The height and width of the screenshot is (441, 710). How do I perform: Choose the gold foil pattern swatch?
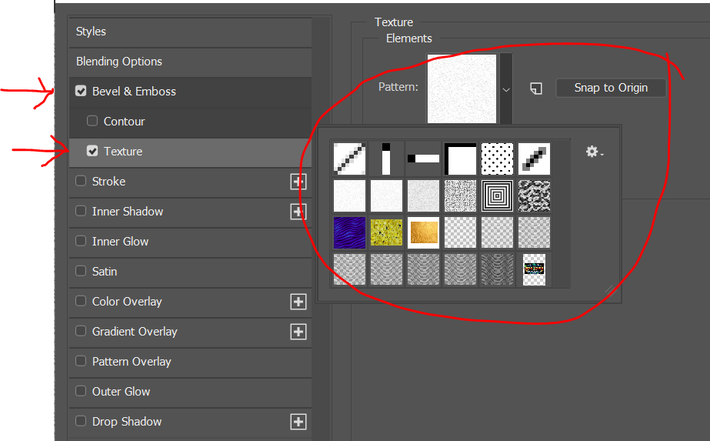[423, 232]
